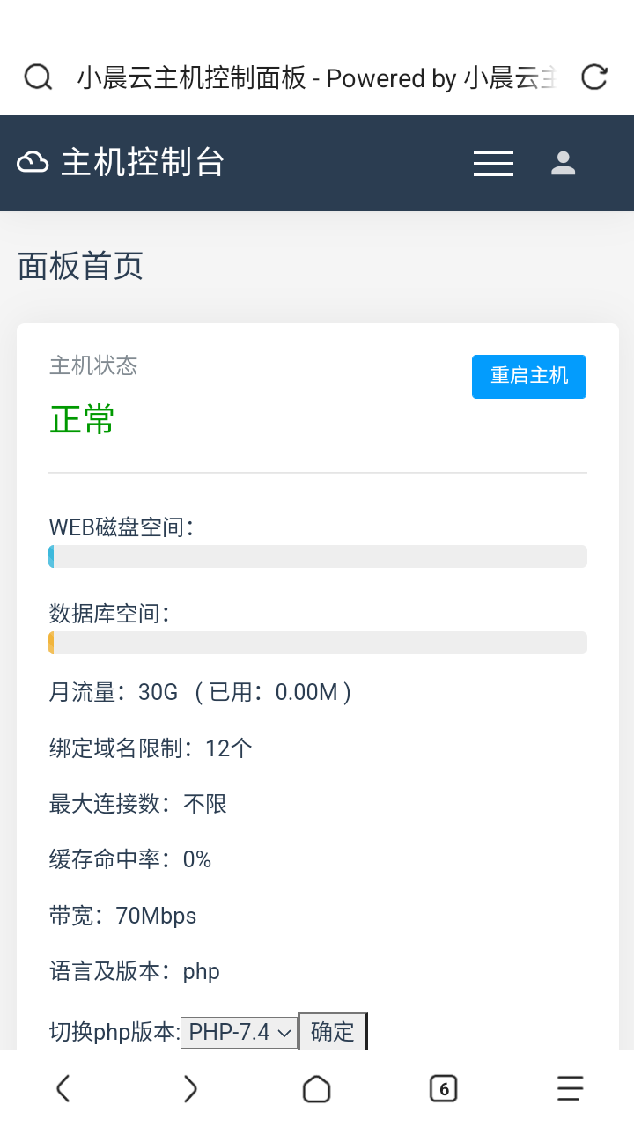
Task: Go back with the browser back arrow
Action: (63, 1089)
